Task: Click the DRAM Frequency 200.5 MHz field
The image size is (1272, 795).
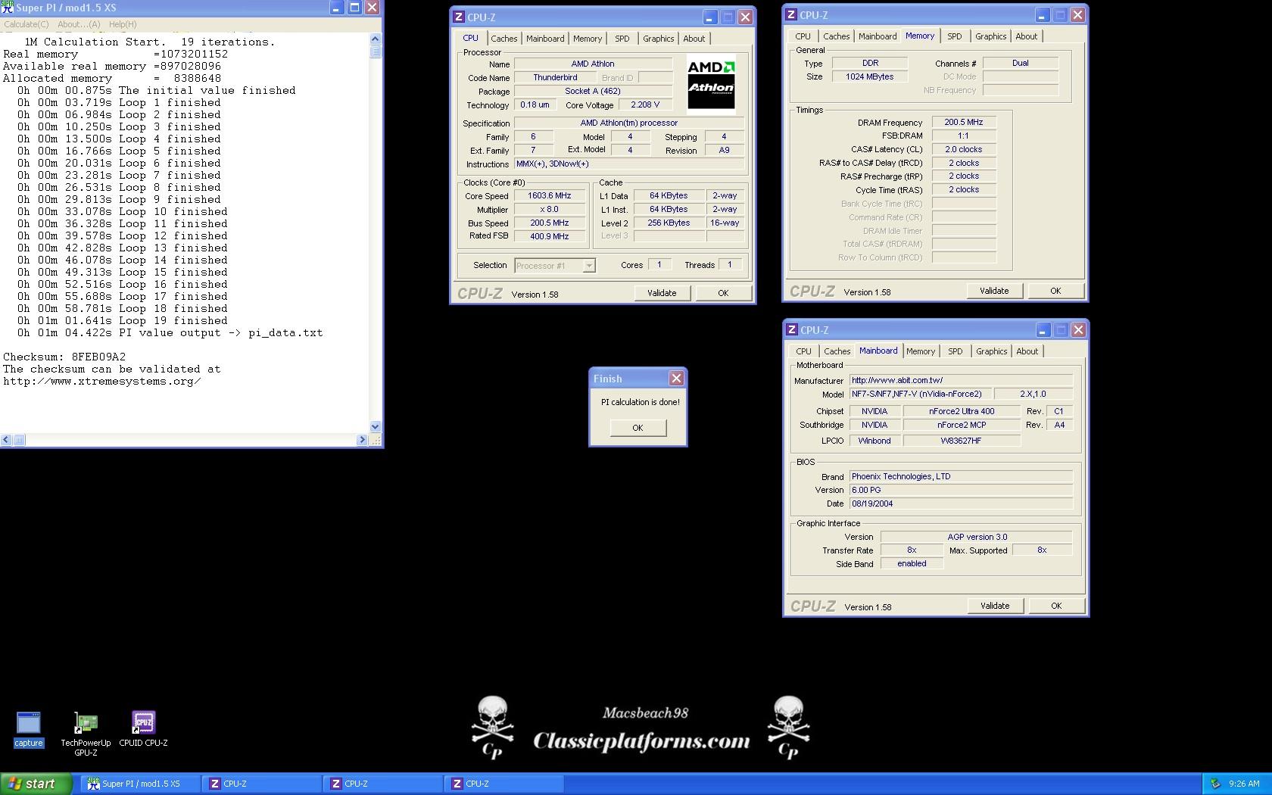Action: click(964, 122)
